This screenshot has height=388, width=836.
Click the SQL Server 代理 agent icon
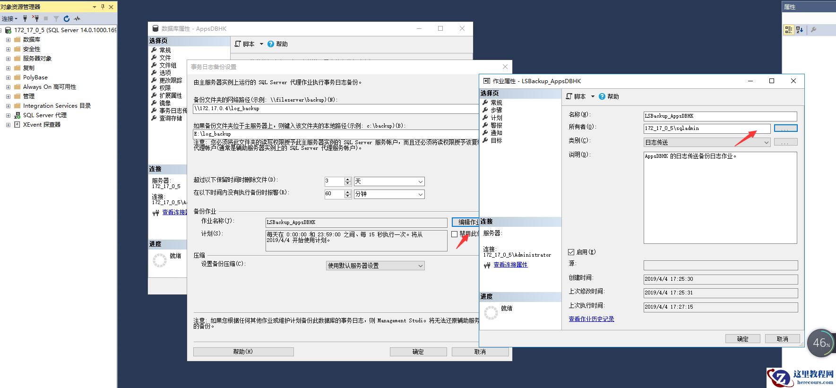17,115
